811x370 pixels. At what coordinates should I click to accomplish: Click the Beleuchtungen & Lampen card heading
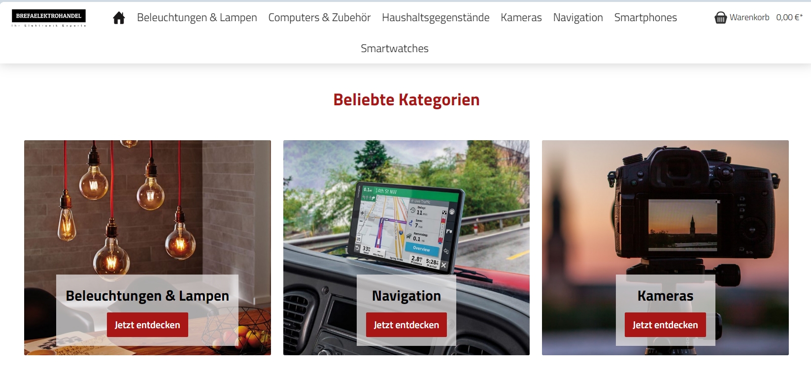click(x=147, y=296)
